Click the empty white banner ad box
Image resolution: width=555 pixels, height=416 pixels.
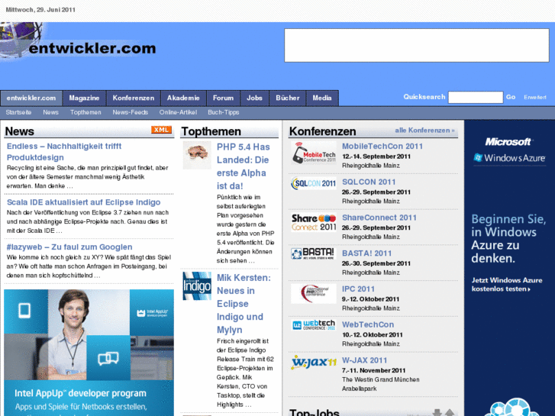417,45
